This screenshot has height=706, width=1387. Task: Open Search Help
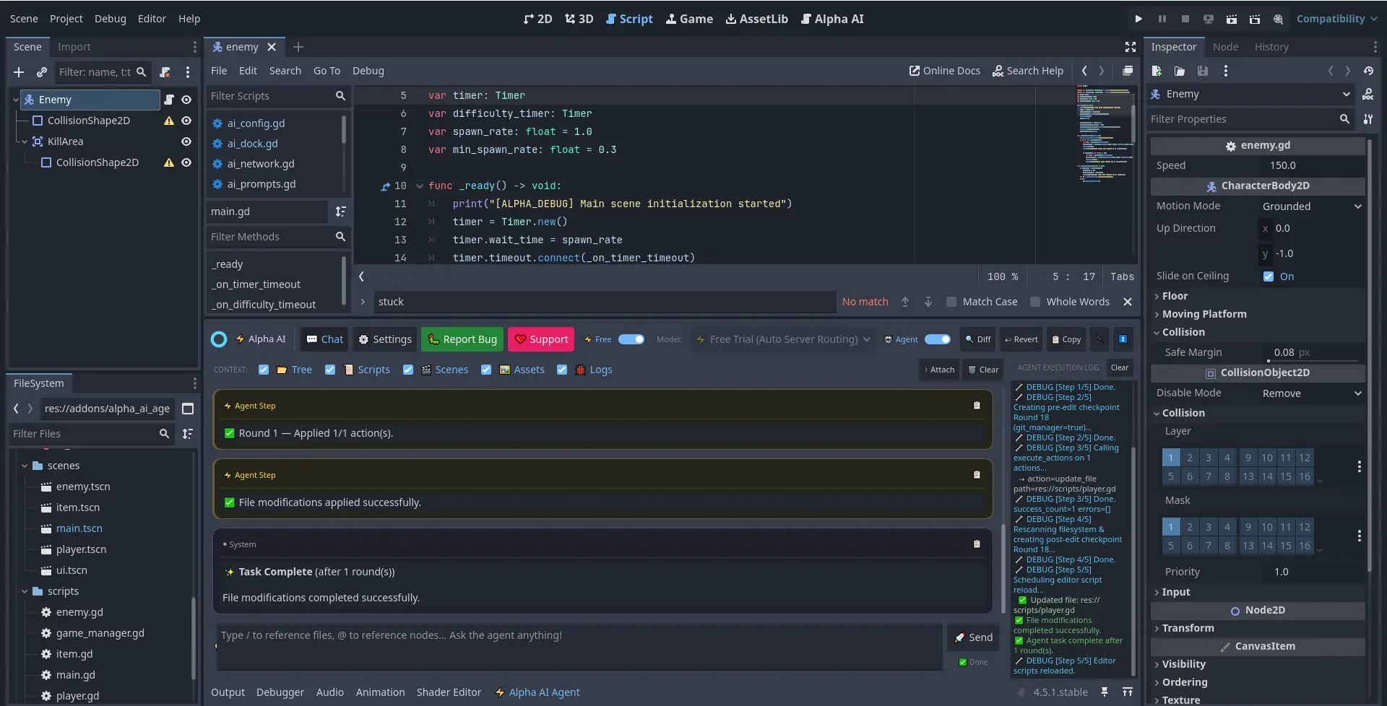click(1028, 71)
